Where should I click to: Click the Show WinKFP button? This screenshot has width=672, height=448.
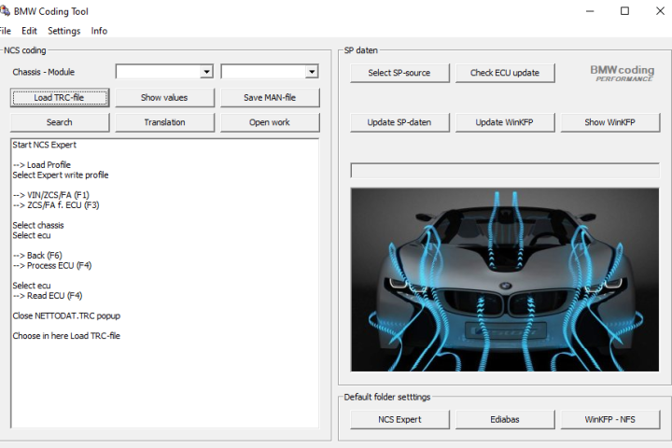609,122
